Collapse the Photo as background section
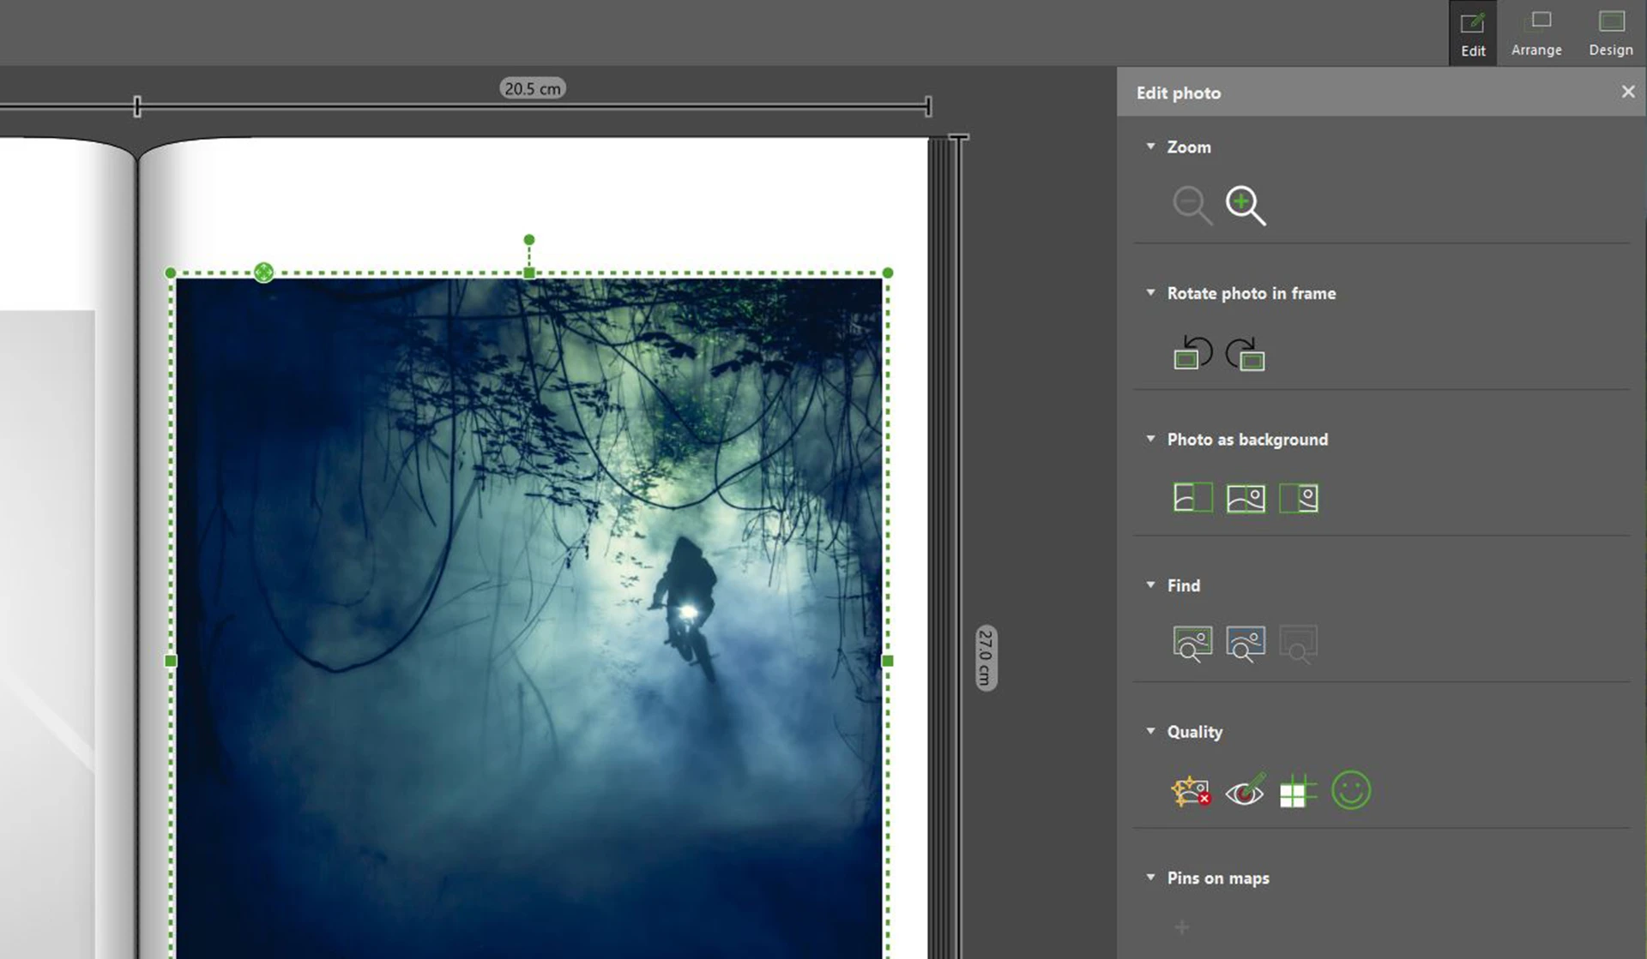This screenshot has width=1647, height=959. coord(1151,439)
